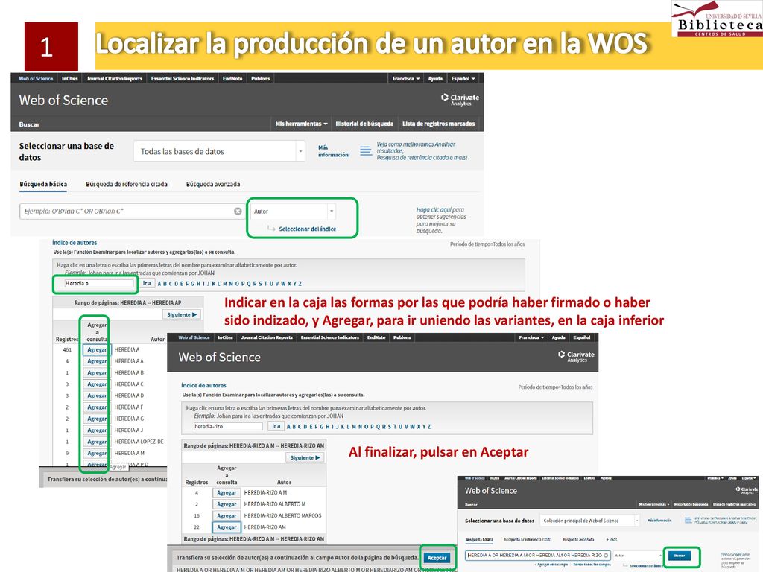Click the search box with Ejemplo: O'Brian C*
The height and width of the screenshot is (572, 763).
coord(131,211)
